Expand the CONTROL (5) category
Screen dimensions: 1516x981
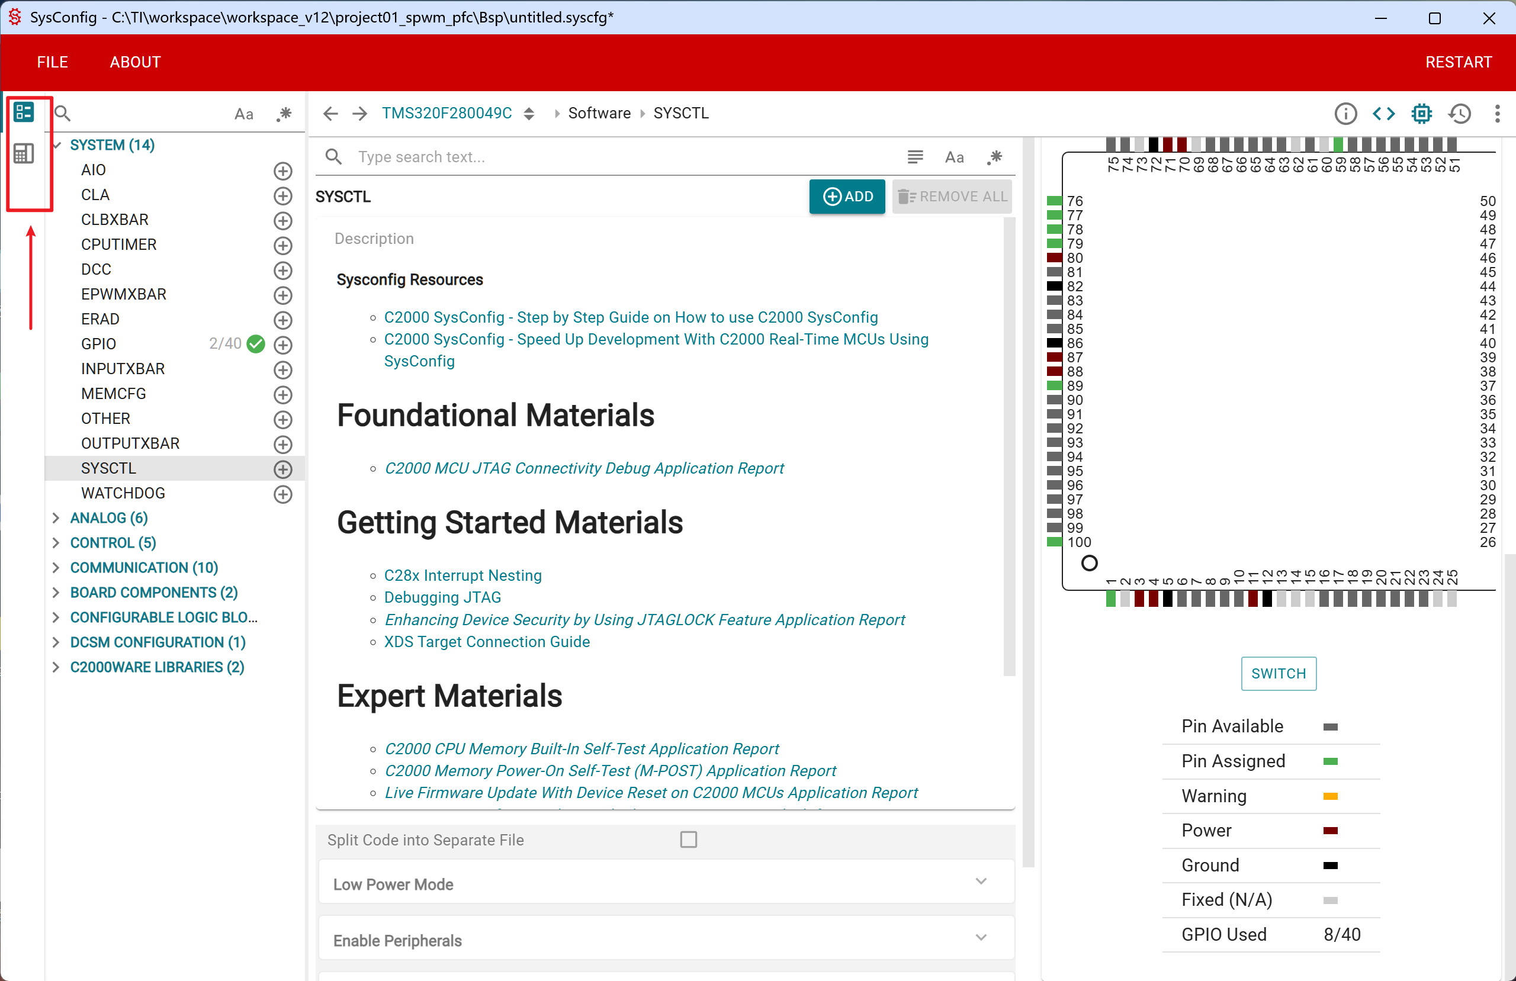coord(56,543)
